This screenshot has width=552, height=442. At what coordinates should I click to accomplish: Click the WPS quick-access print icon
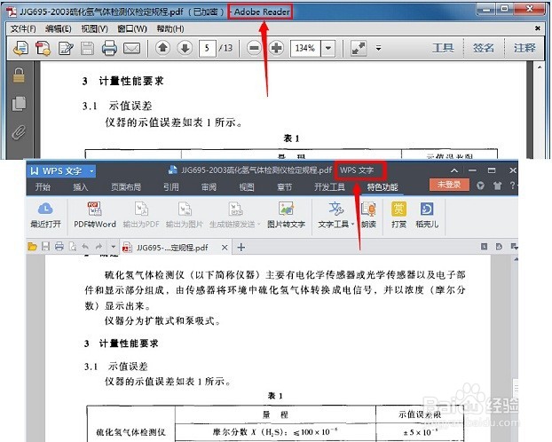point(59,246)
